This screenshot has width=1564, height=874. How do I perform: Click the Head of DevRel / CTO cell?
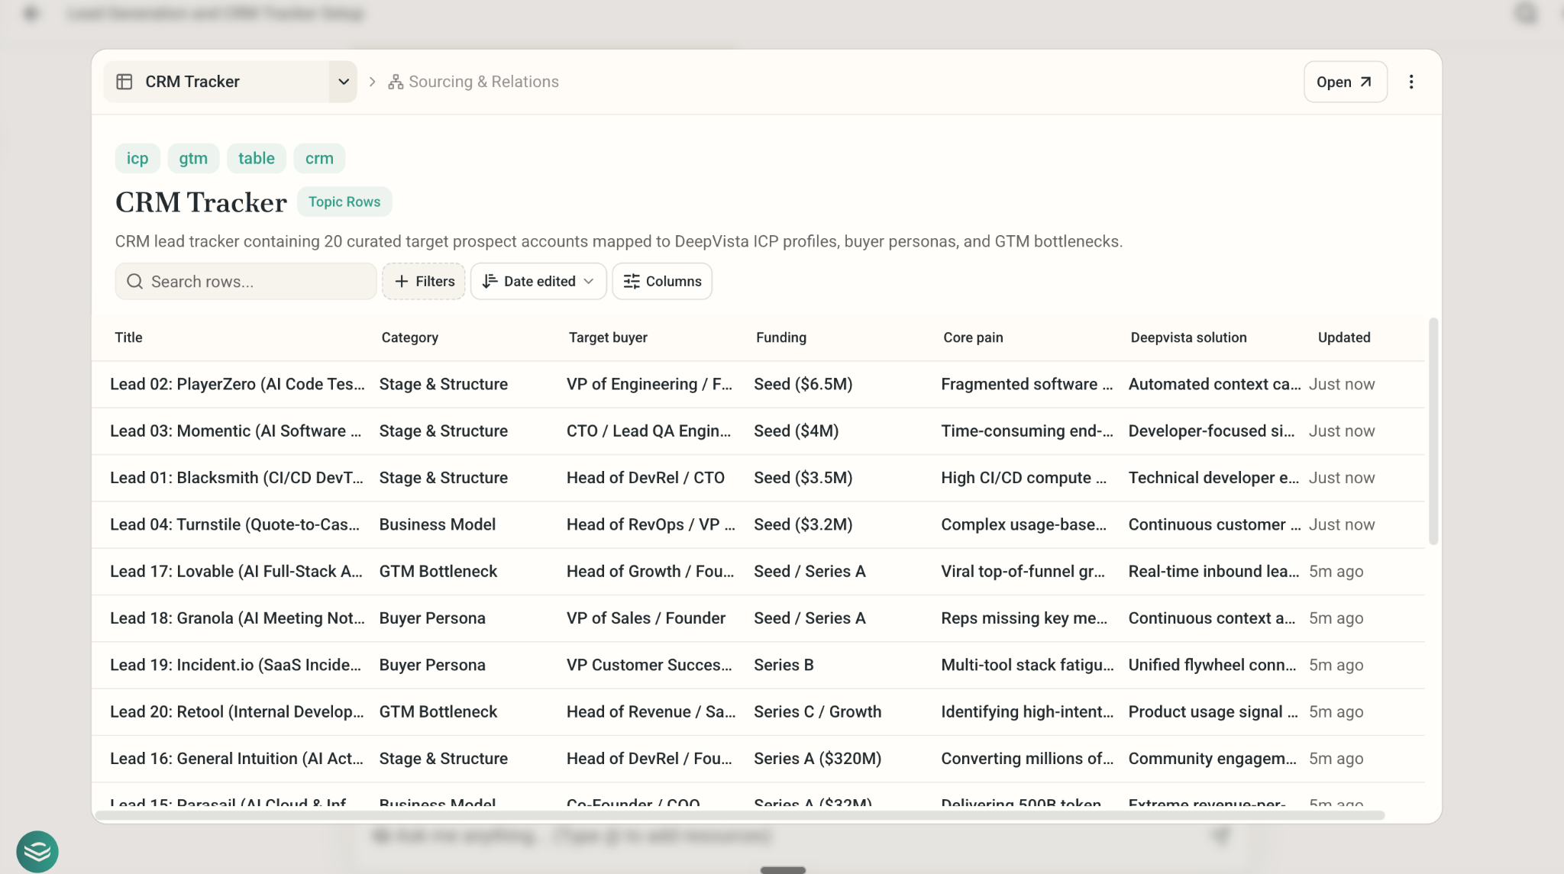(645, 478)
